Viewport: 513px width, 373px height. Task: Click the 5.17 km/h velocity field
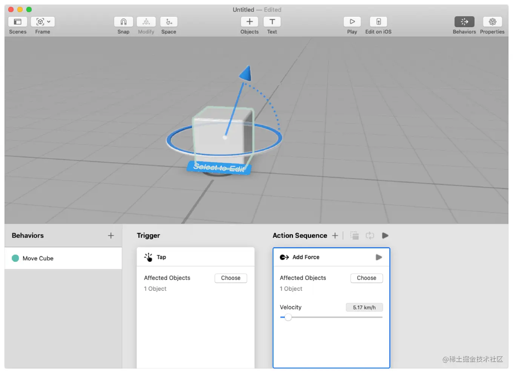(364, 307)
